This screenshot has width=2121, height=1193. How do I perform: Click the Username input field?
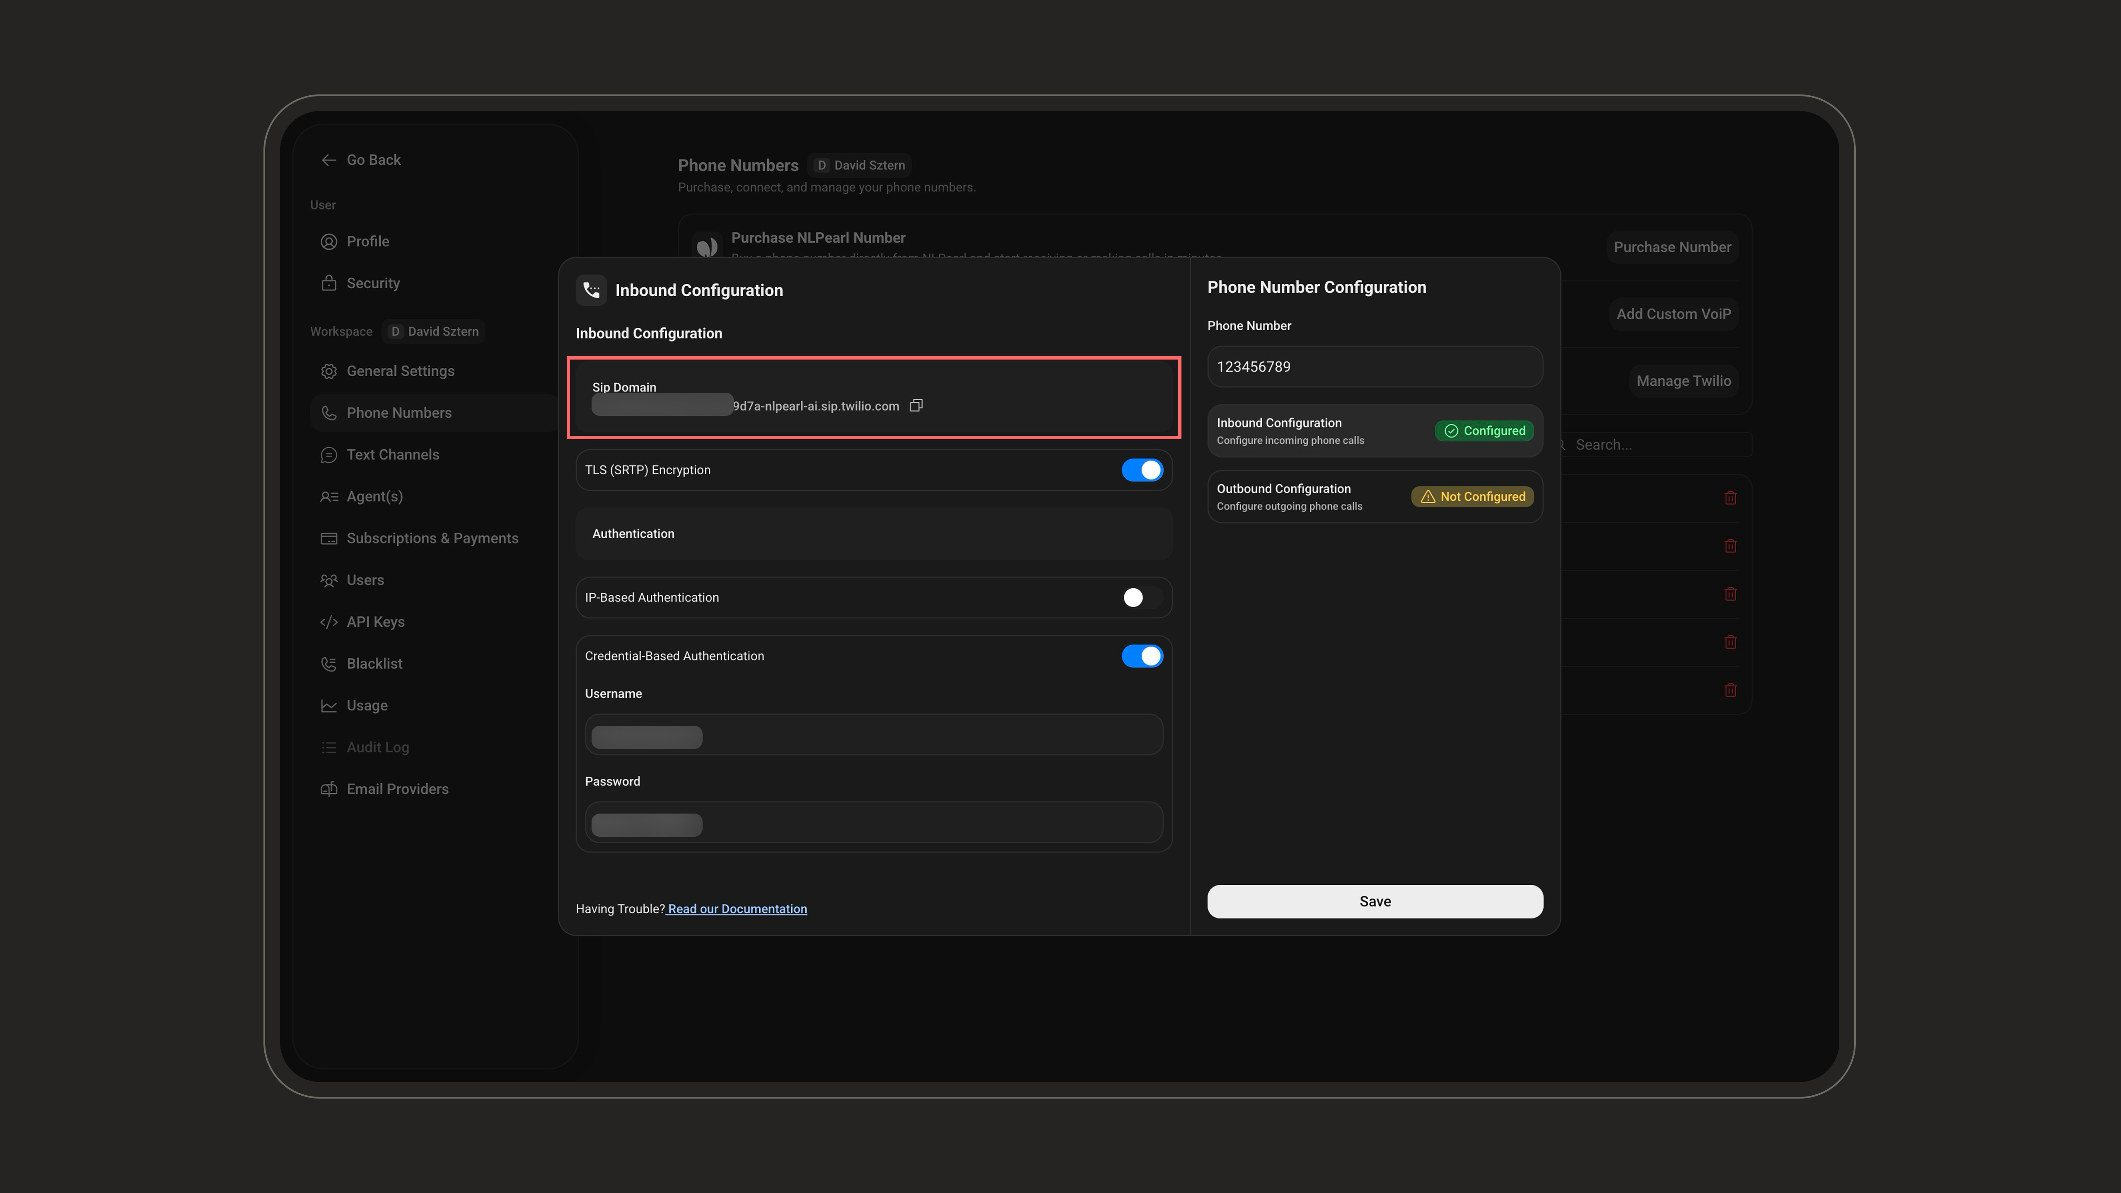pyautogui.click(x=874, y=735)
